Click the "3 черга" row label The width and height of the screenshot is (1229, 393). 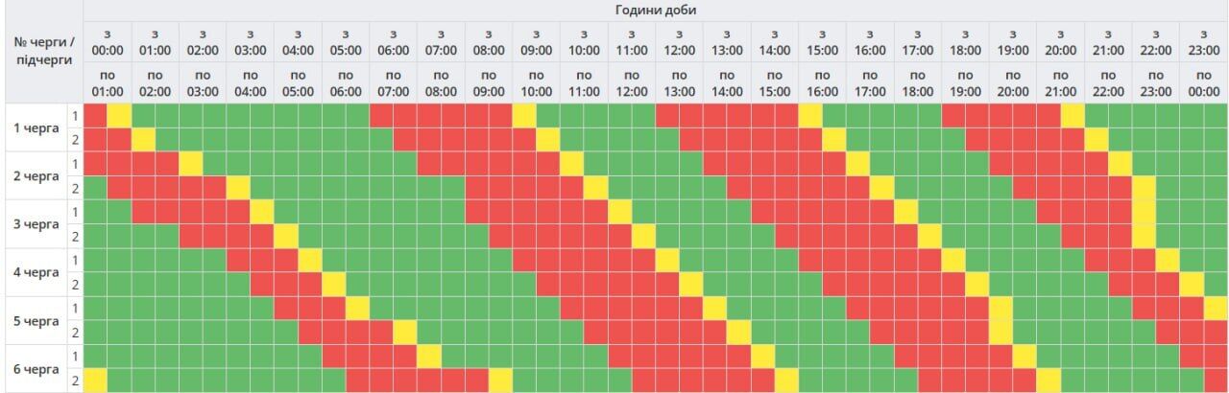click(36, 224)
